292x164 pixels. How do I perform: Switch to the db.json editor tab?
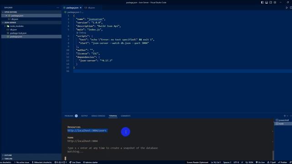click(90, 8)
